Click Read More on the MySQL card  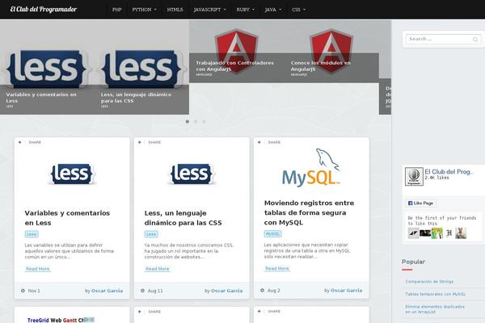277,269
